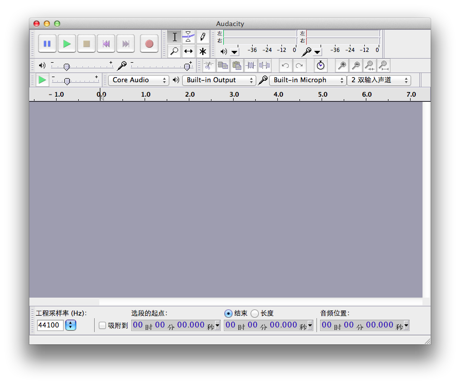This screenshot has width=460, height=385.
Task: Click the speaker icon beside output volume slider
Action: (42, 66)
